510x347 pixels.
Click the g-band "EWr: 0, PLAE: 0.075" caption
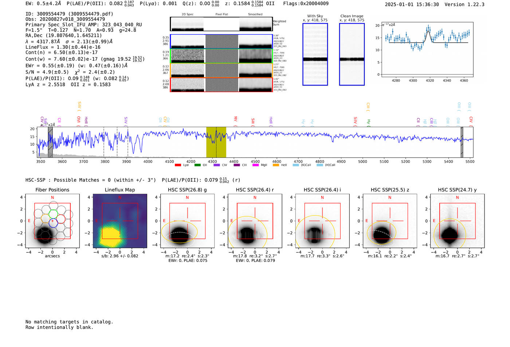pos(188,261)
